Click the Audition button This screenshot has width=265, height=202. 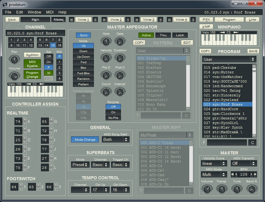click(x=32, y=55)
